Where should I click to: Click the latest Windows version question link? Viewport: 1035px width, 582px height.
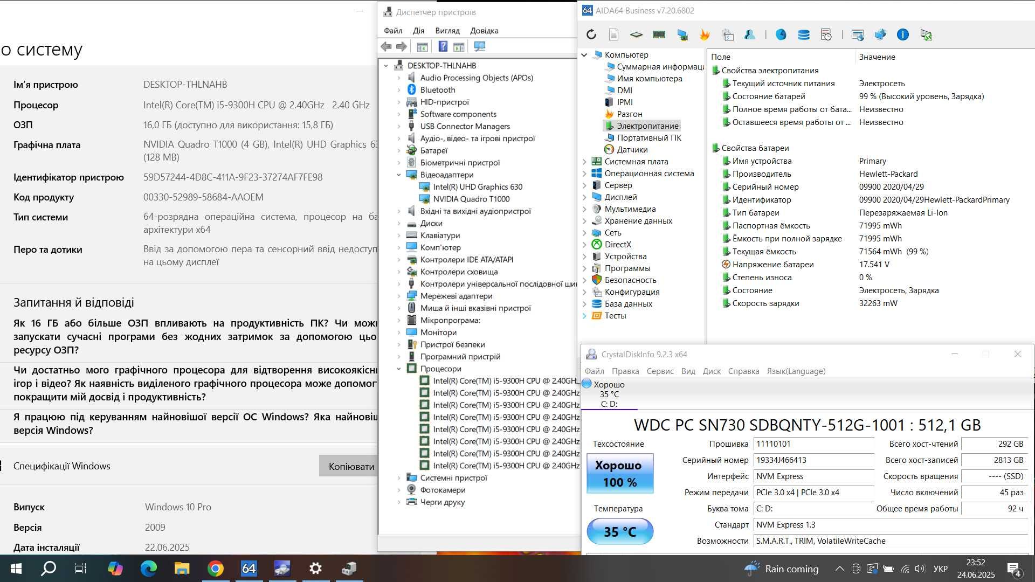click(x=195, y=424)
